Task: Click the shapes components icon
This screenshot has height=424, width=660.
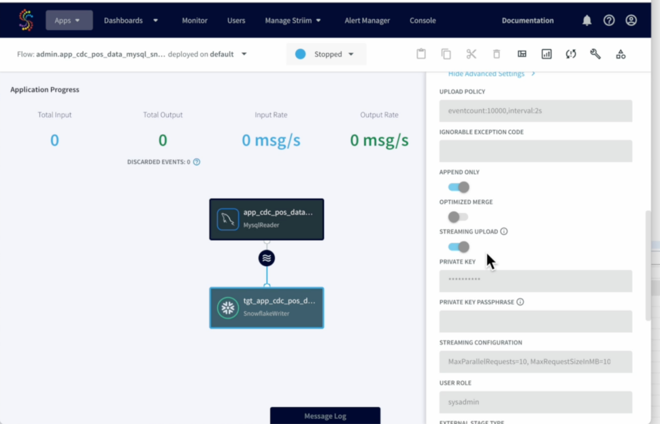Action: [621, 54]
